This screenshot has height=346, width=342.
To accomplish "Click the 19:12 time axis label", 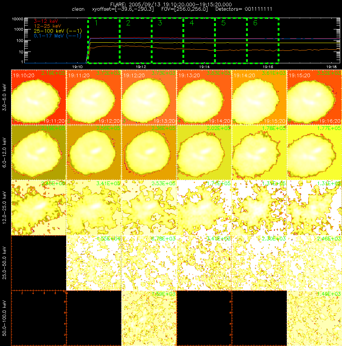I will click(141, 67).
